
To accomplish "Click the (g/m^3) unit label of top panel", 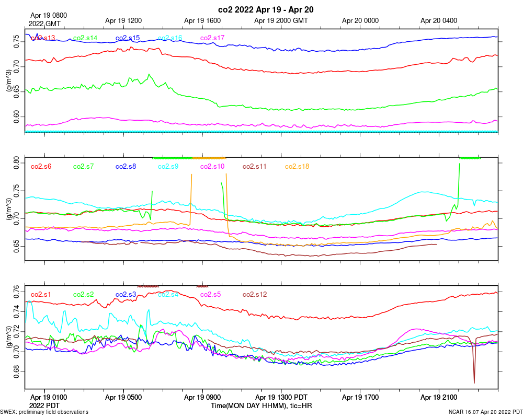I will click(9, 80).
